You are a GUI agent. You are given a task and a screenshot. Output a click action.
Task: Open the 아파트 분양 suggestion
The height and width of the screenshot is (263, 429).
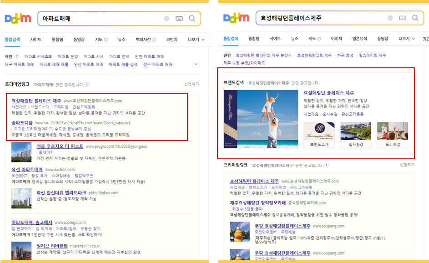(68, 56)
